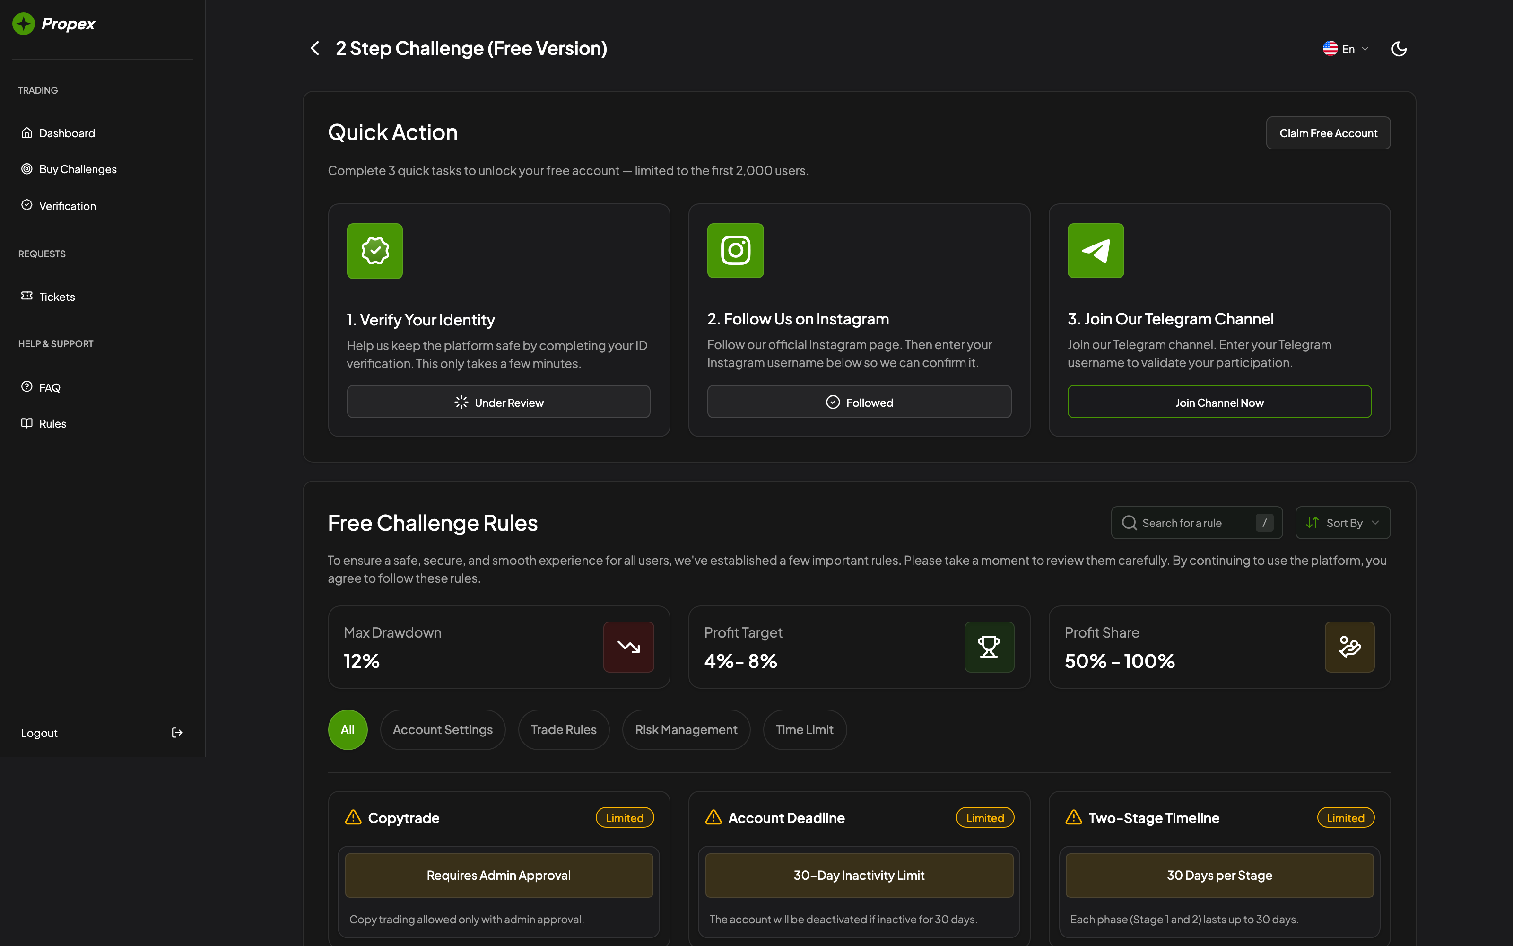Click the Profit Target trophy icon

click(989, 647)
